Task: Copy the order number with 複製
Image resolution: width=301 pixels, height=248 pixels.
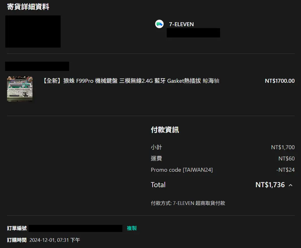Action: 132,228
